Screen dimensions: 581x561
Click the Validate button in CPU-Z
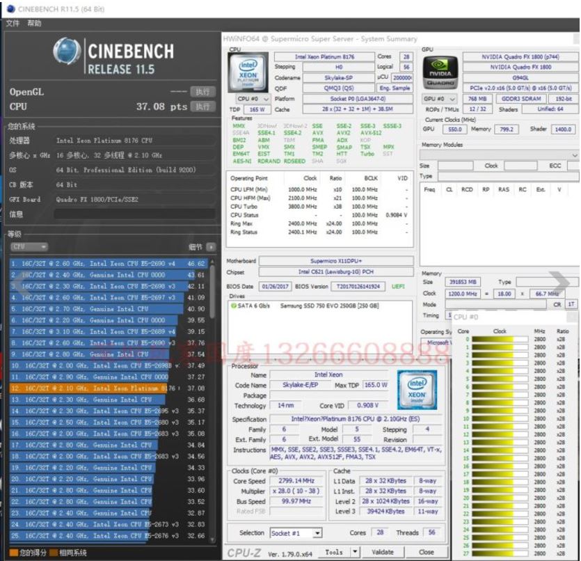point(382,552)
